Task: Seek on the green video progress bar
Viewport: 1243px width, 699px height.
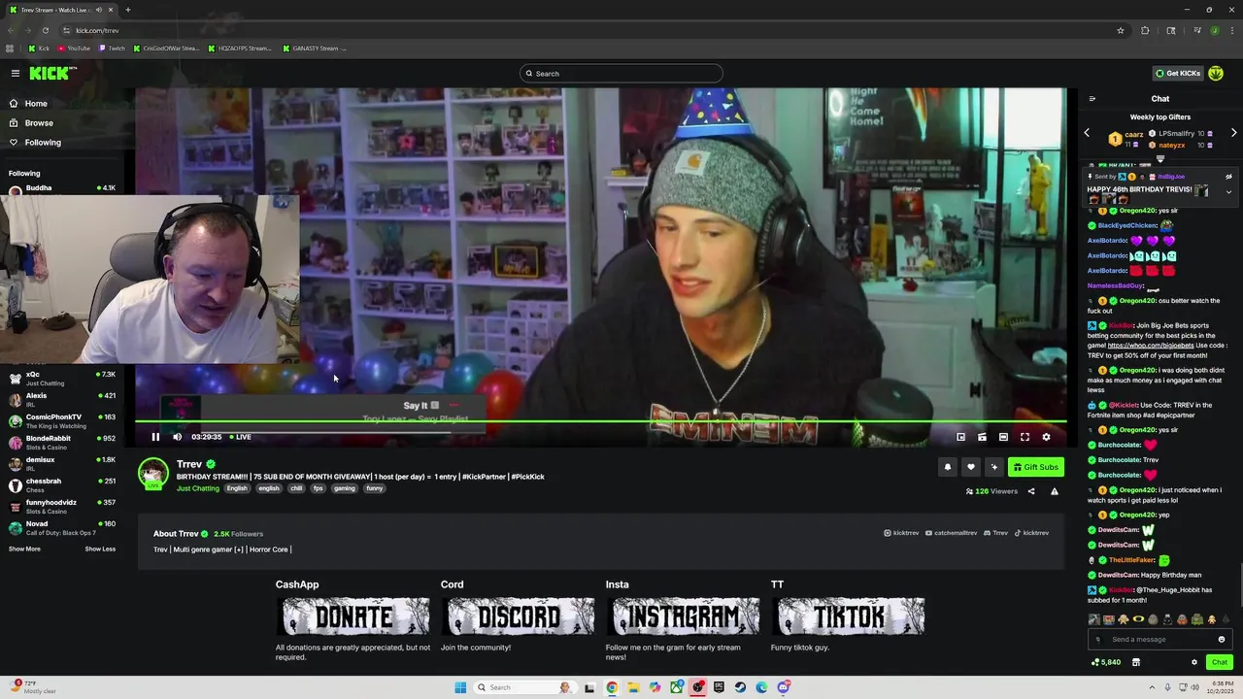Action: [600, 421]
